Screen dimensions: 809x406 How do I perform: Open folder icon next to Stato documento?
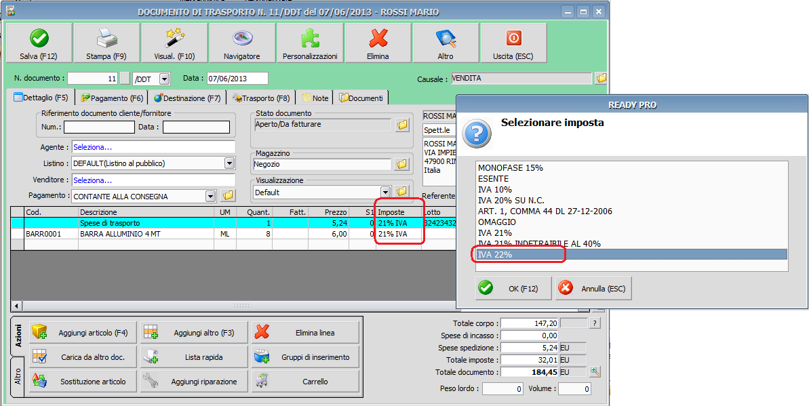(402, 124)
